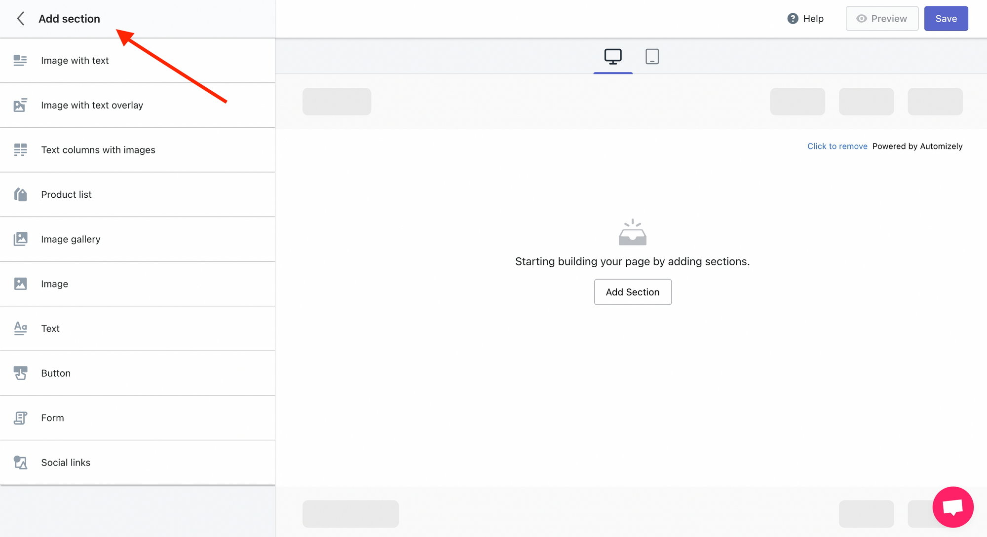Click the Product list tag icon
This screenshot has width=987, height=537.
pyautogui.click(x=20, y=194)
